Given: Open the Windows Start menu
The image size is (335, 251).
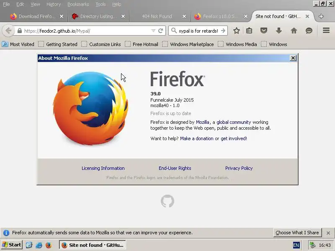Looking at the screenshot, I should [12, 245].
